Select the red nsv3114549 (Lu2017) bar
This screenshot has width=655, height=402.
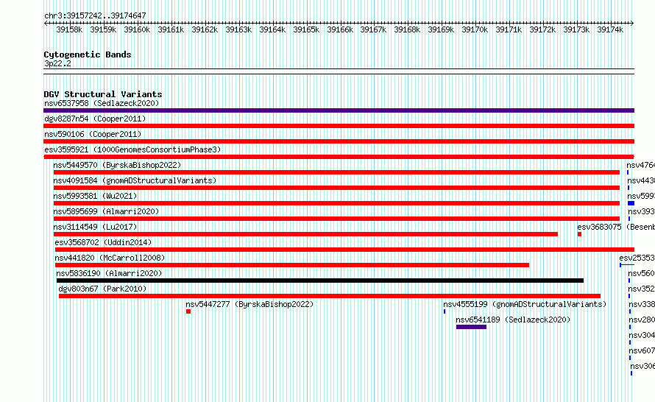coord(305,234)
